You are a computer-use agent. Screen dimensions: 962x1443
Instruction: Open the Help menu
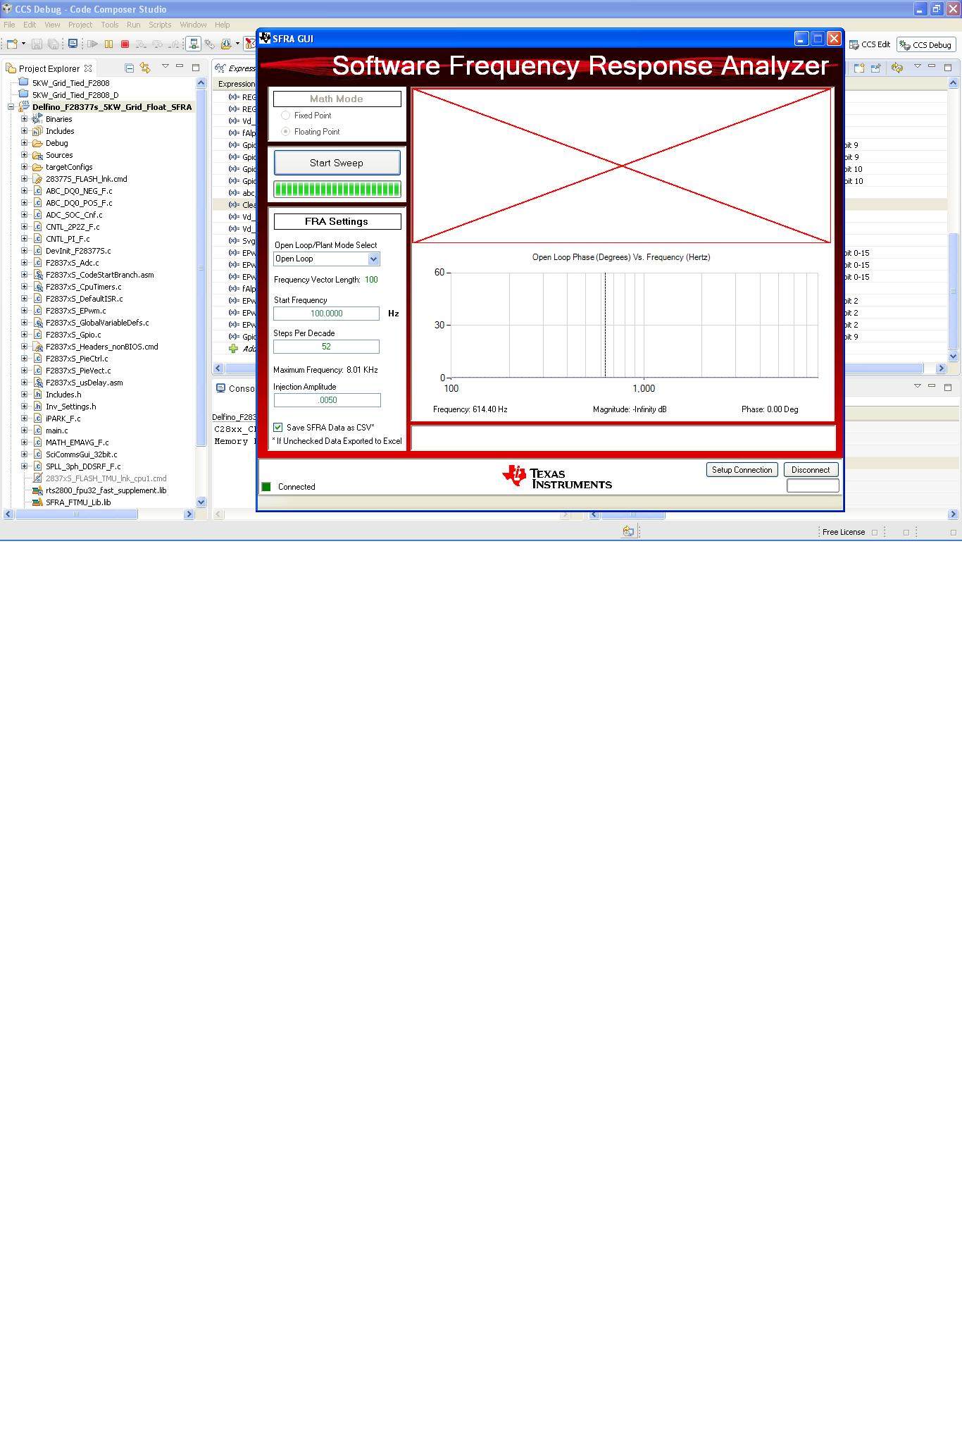point(222,25)
